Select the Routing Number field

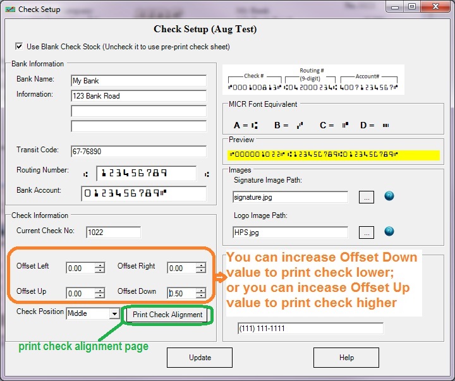click(x=145, y=174)
